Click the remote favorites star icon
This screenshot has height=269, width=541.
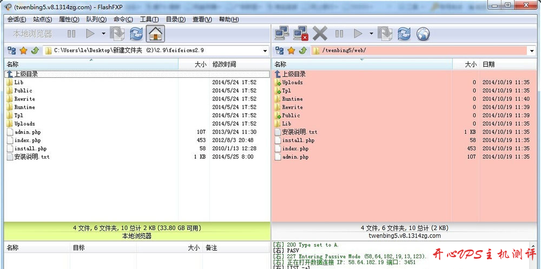click(x=291, y=51)
